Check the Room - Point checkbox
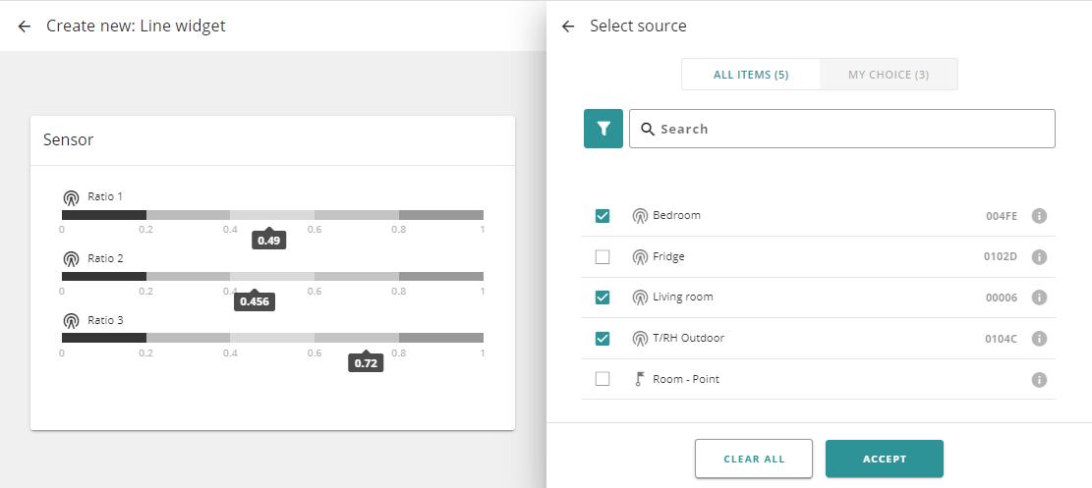This screenshot has width=1092, height=488. click(603, 379)
